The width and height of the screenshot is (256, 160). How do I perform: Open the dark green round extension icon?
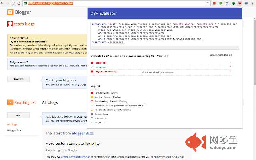[234, 3]
